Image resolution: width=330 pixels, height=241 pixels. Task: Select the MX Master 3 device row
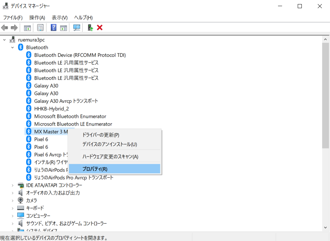pyautogui.click(x=51, y=132)
